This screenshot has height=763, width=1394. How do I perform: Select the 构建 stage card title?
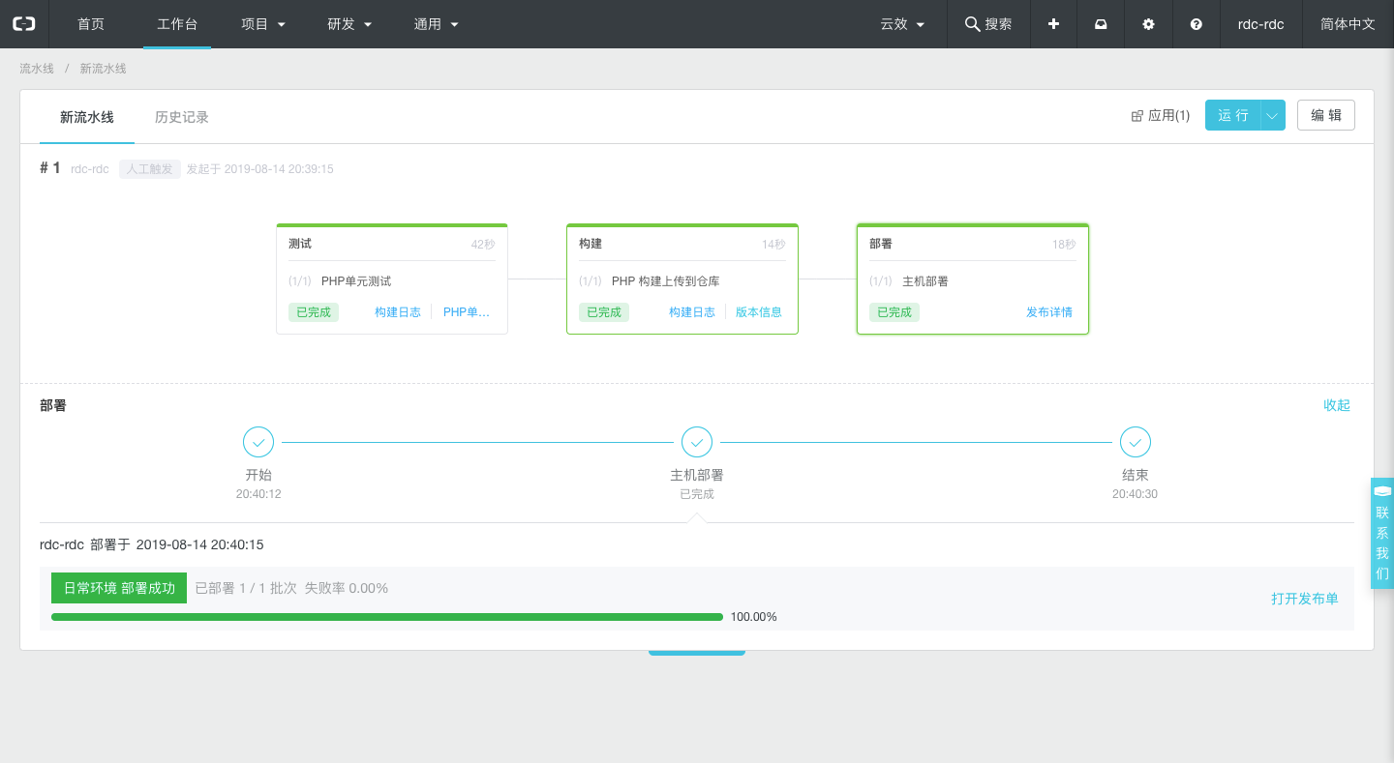[591, 244]
